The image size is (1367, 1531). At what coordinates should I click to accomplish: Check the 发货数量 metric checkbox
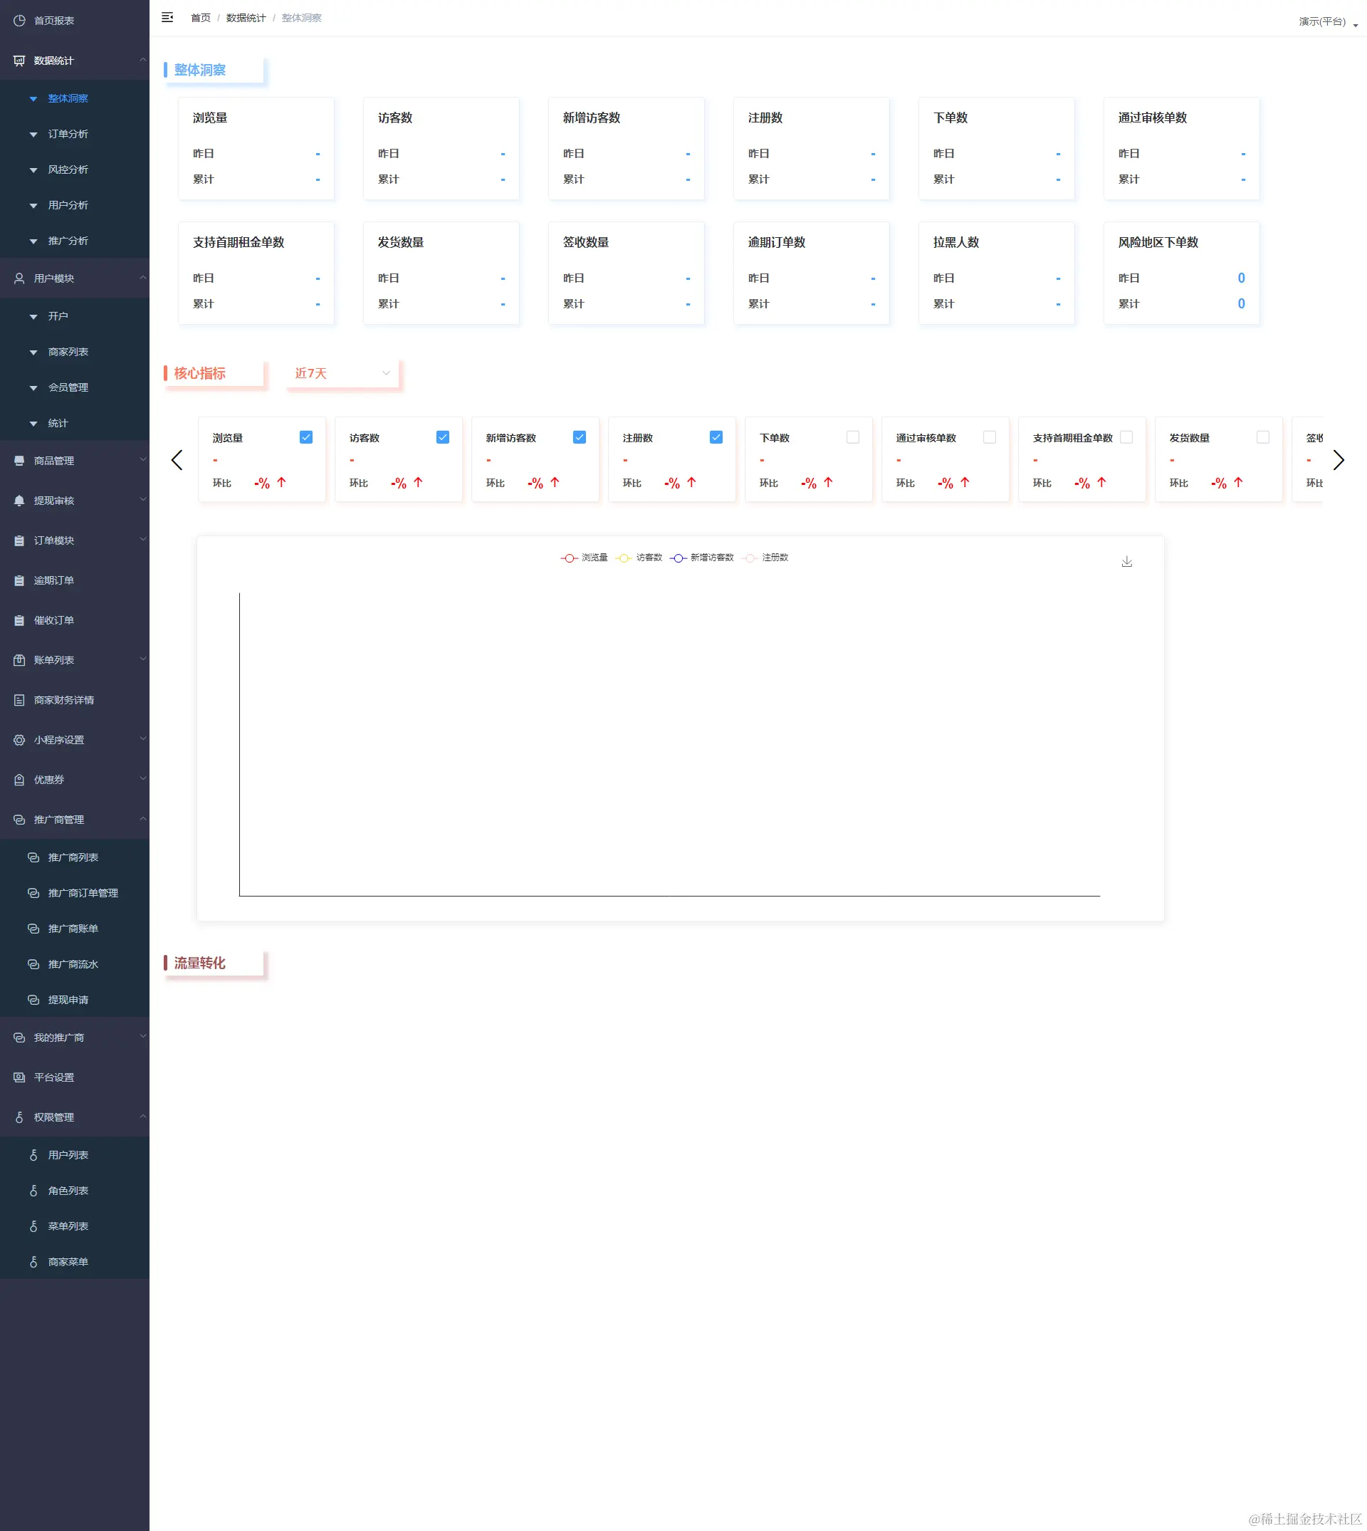(1262, 437)
